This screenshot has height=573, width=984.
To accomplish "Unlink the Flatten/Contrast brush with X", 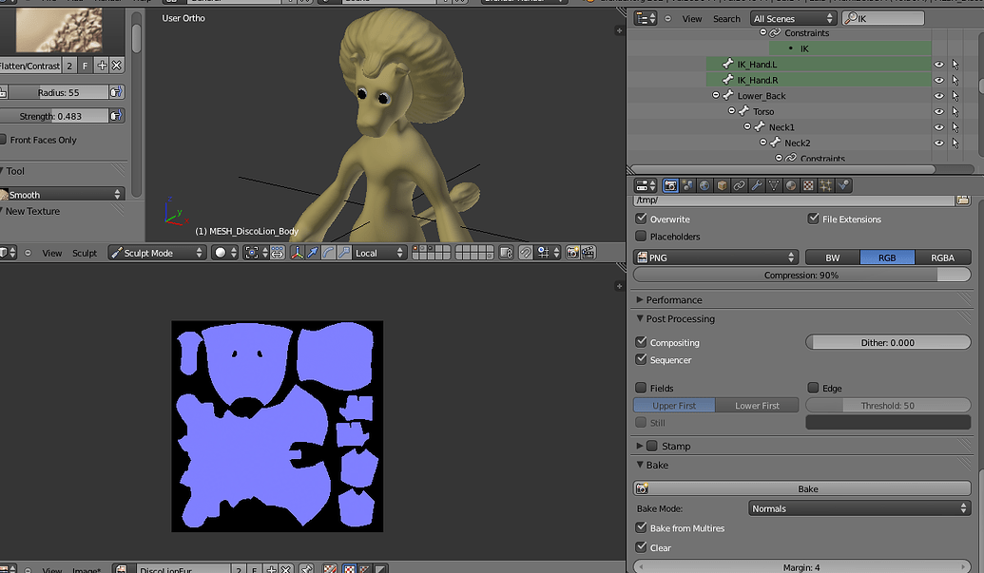I will (x=117, y=66).
